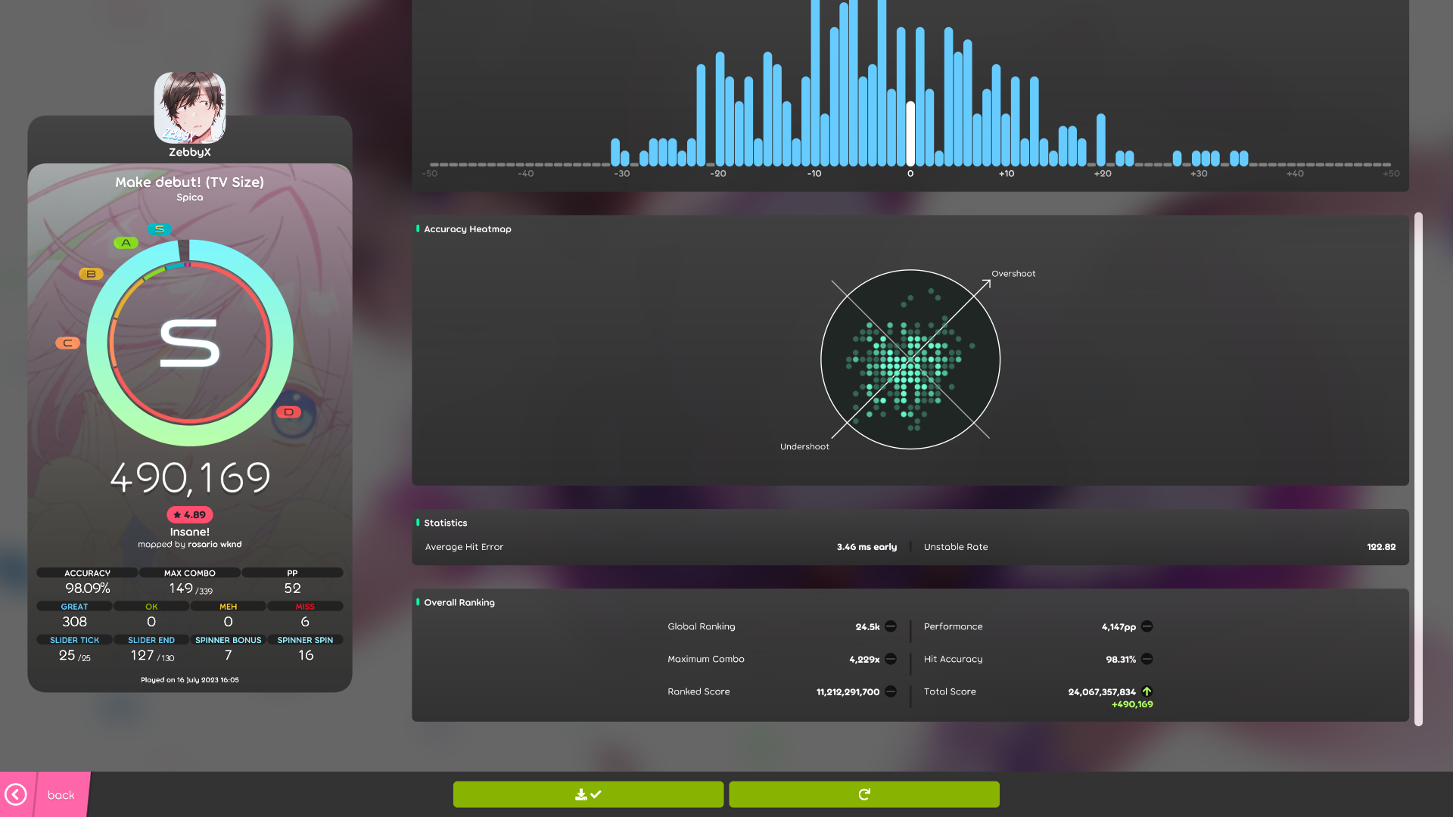This screenshot has height=817, width=1453.
Task: Click the A rank badge on ring
Action: pyautogui.click(x=126, y=243)
